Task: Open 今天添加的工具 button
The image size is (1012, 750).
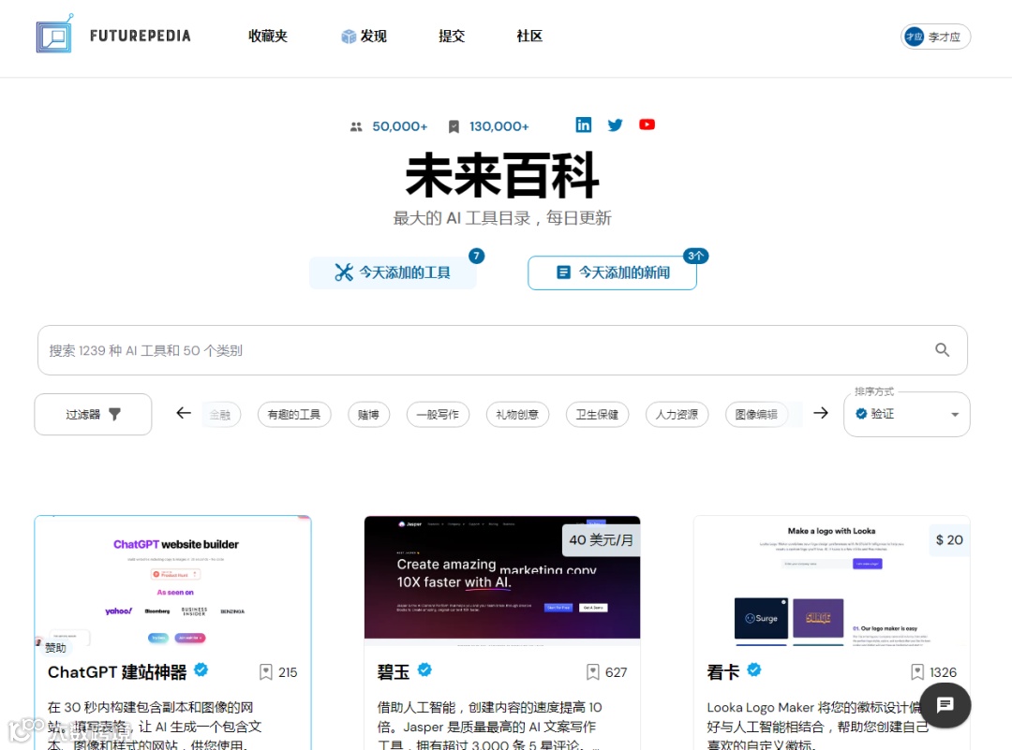Action: 393,272
